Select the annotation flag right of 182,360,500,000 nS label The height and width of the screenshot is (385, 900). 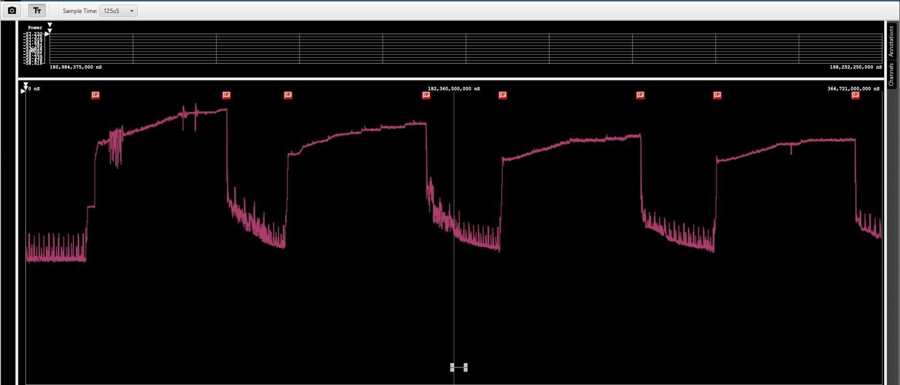coord(502,95)
